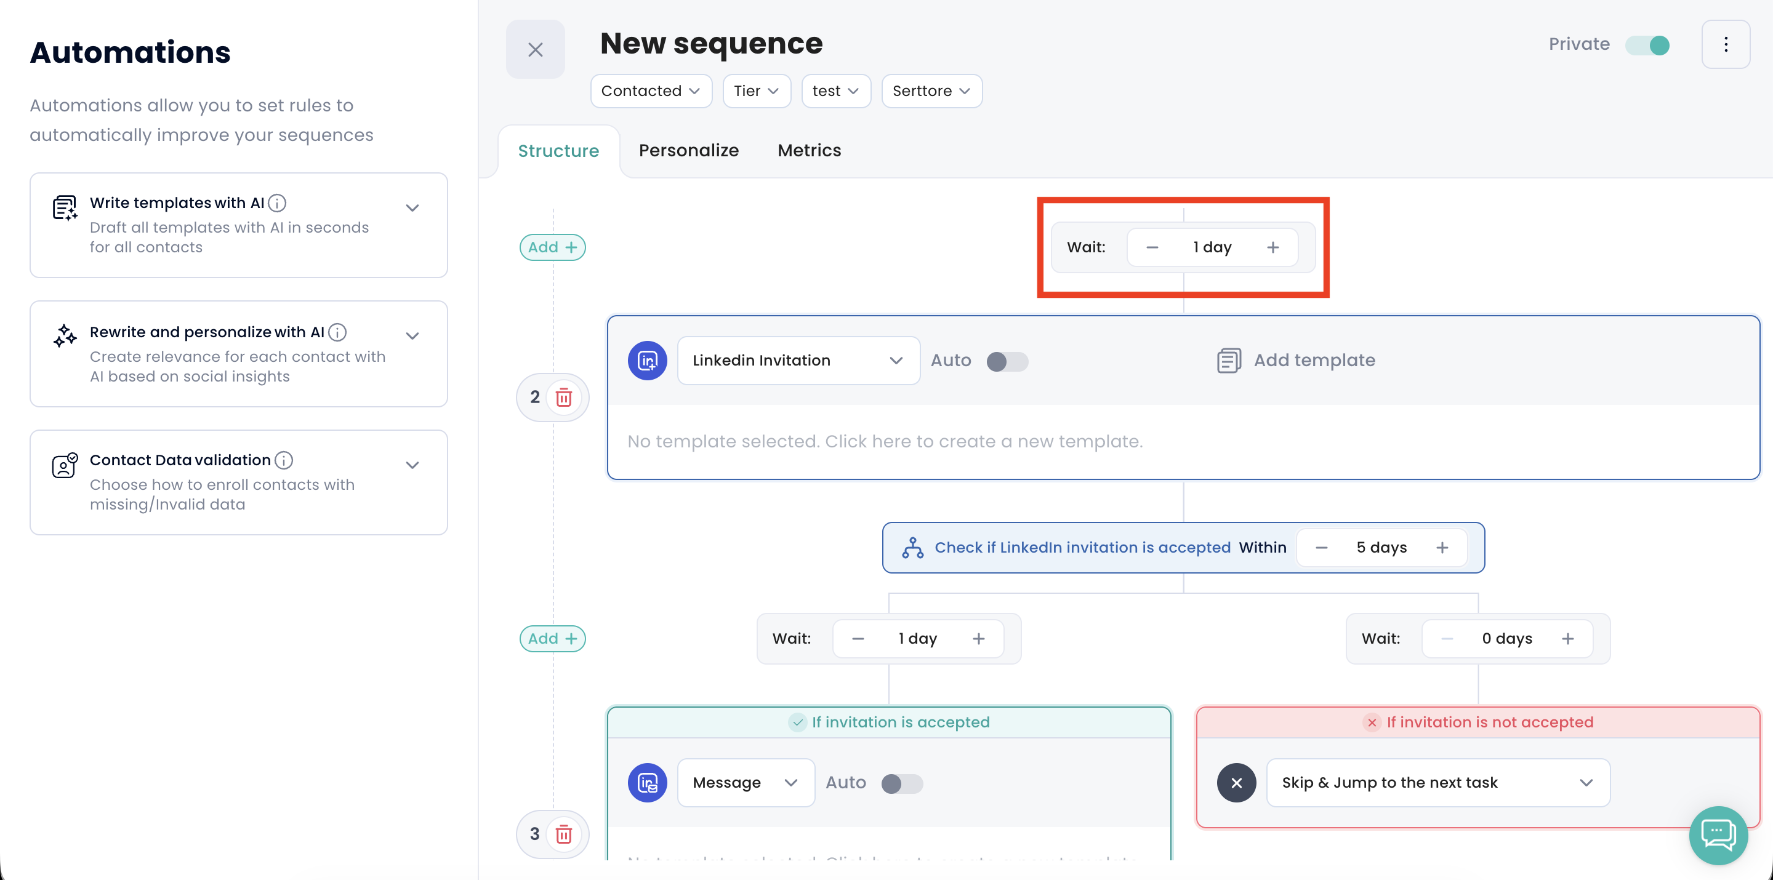Screen dimensions: 1773x880
Task: Click the upper Add + step button
Action: click(552, 247)
